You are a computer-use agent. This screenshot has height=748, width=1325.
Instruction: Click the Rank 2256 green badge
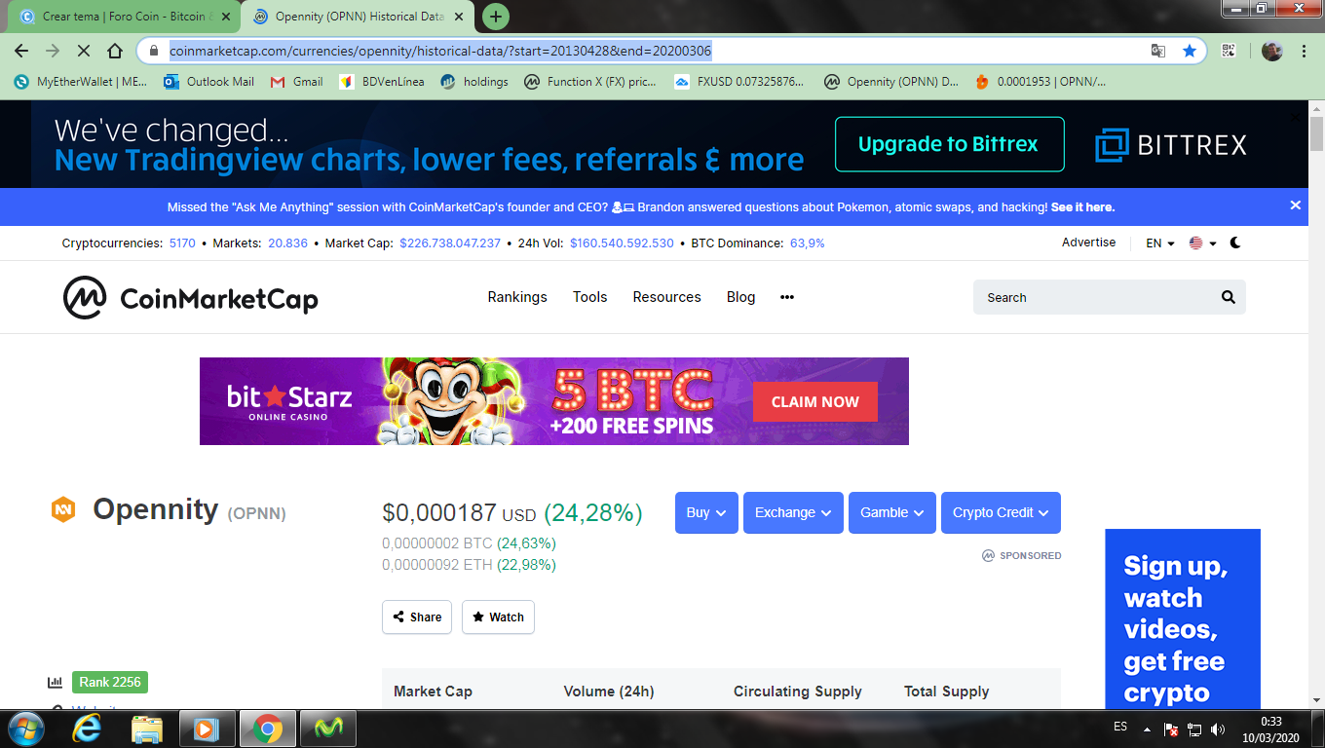pyautogui.click(x=110, y=683)
